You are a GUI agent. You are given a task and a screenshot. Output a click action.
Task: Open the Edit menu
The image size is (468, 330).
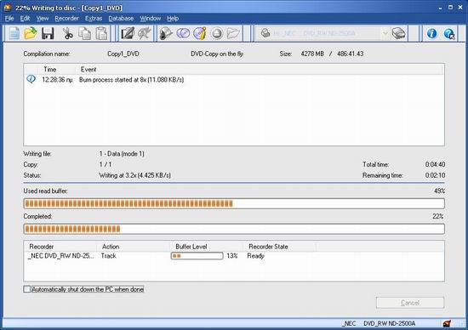pyautogui.click(x=25, y=19)
